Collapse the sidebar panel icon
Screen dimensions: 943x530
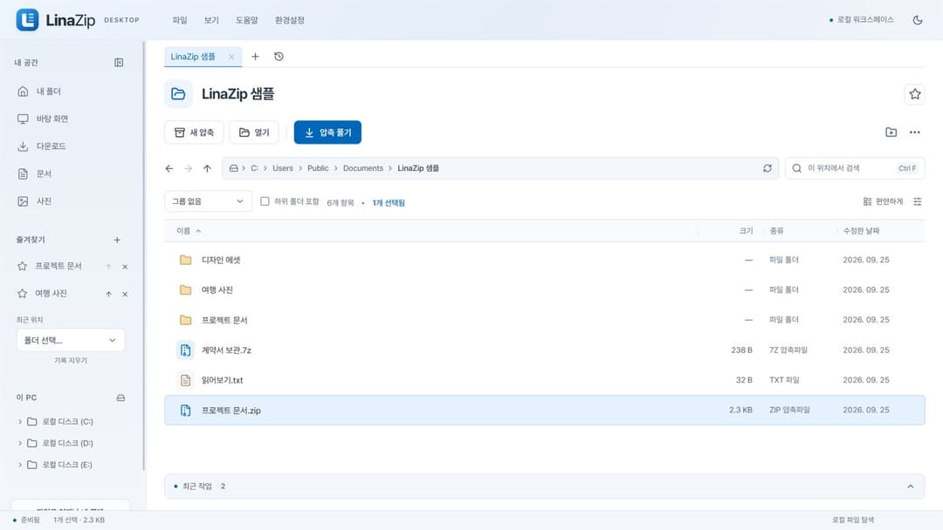pyautogui.click(x=119, y=63)
